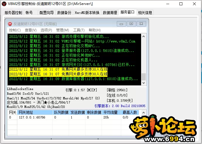Minimize the V8M2引擎控制台 main window

[168, 4]
